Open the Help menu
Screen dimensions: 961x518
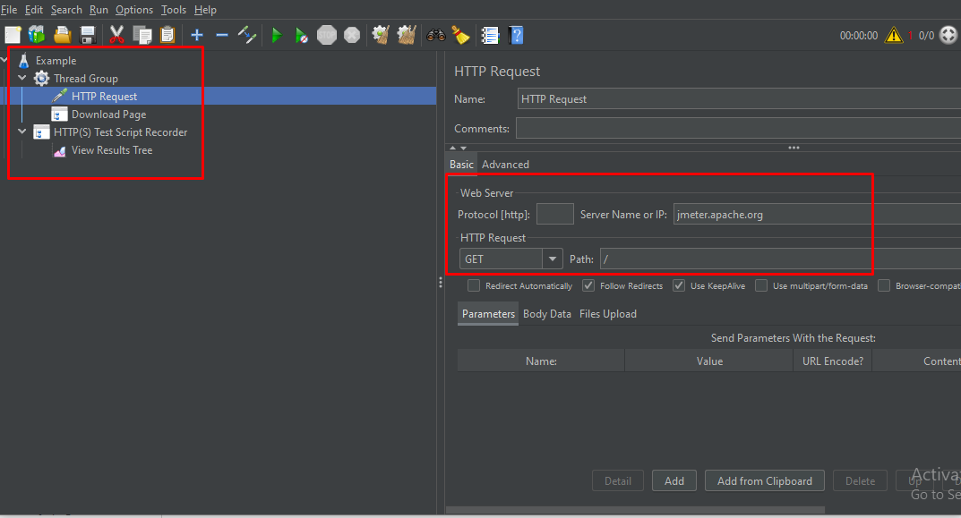point(205,10)
